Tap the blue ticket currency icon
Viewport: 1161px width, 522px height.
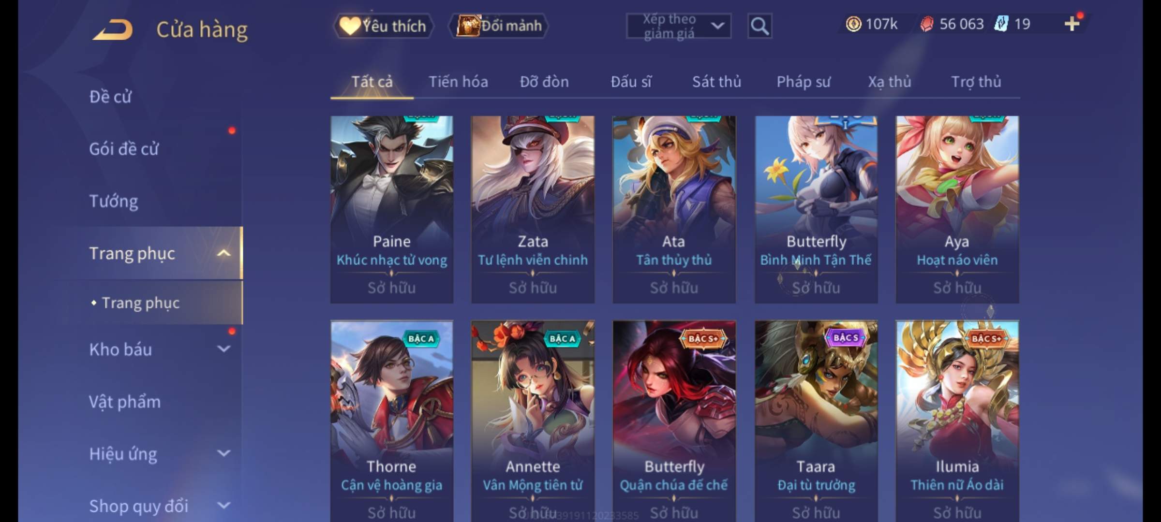[1000, 24]
